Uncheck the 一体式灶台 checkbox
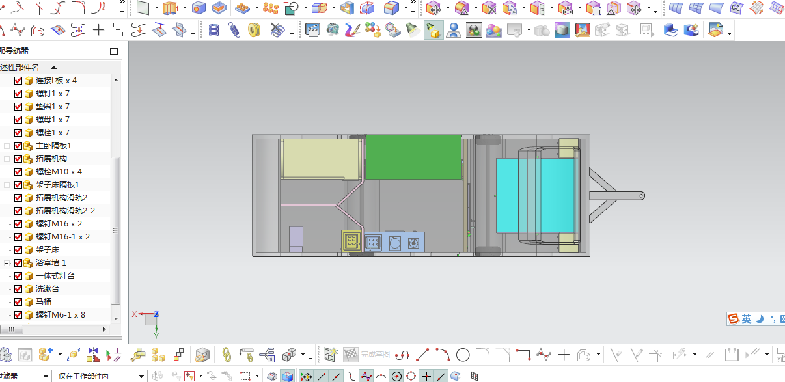The height and width of the screenshot is (382, 785). pyautogui.click(x=18, y=276)
